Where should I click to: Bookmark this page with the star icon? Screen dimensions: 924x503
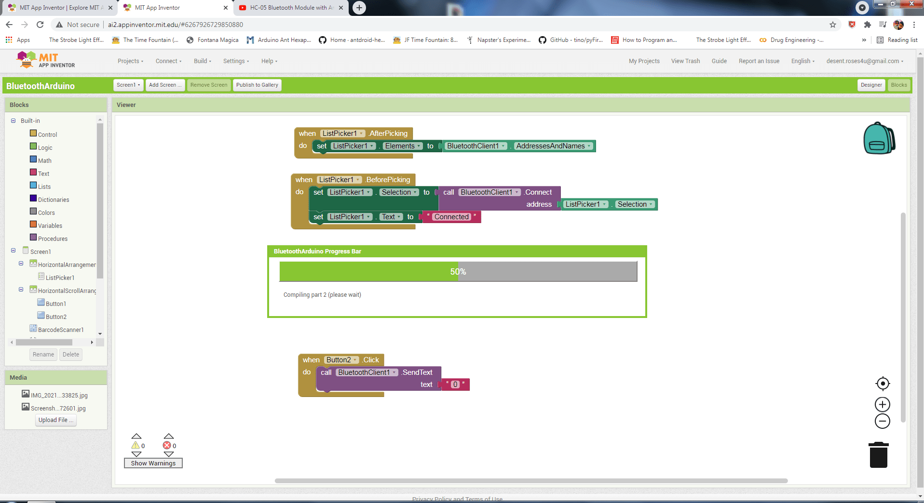pyautogui.click(x=833, y=25)
